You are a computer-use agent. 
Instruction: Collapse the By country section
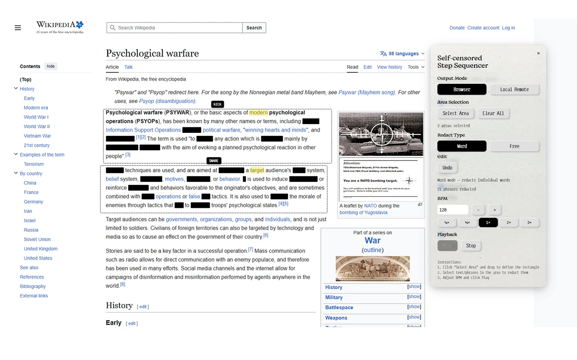(16, 173)
